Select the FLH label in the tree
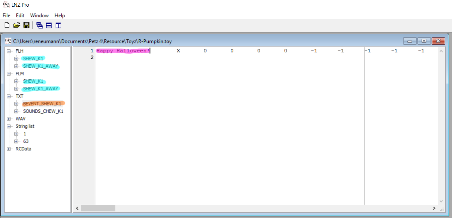 coord(19,51)
